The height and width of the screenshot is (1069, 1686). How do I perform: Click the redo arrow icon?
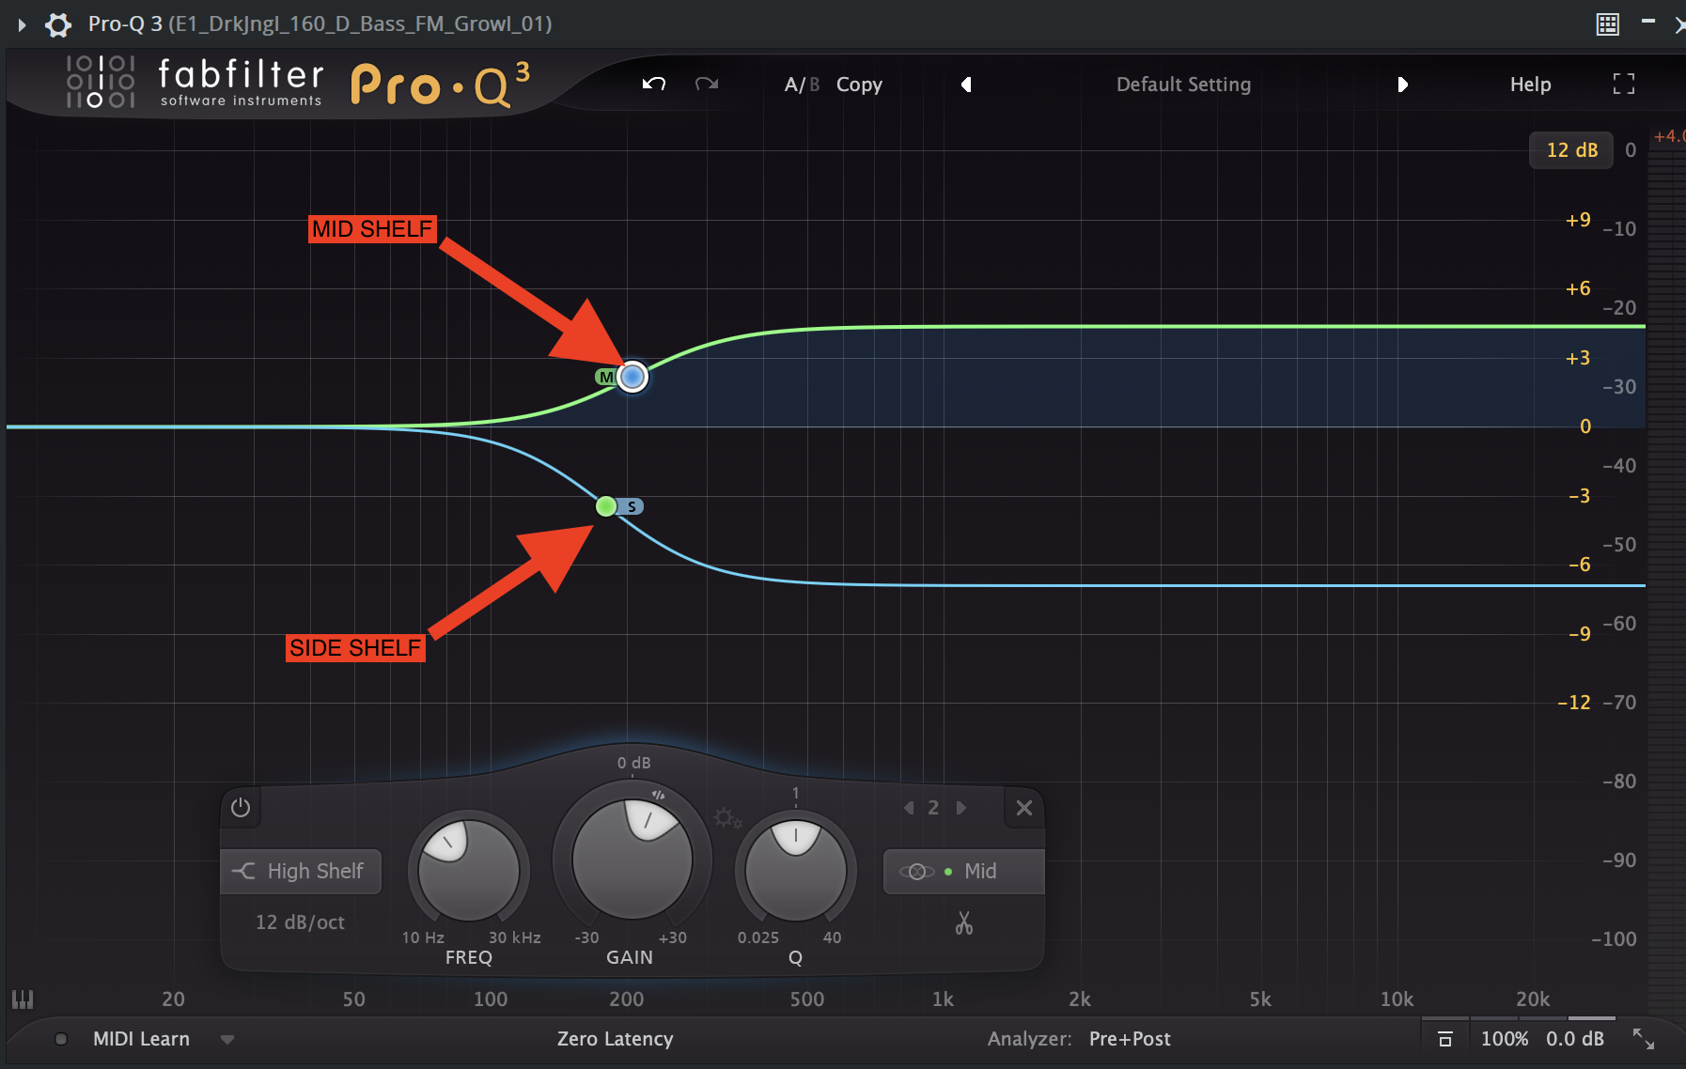coord(707,84)
